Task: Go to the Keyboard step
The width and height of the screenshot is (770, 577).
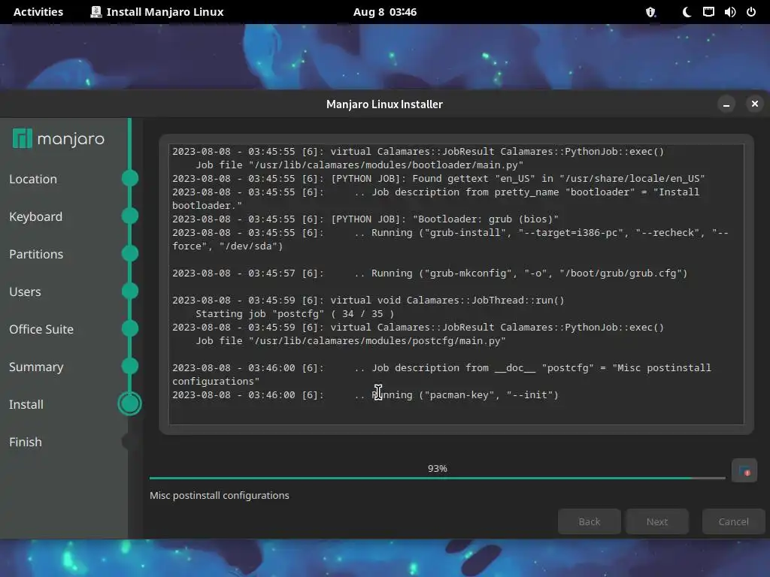Action: 36,216
